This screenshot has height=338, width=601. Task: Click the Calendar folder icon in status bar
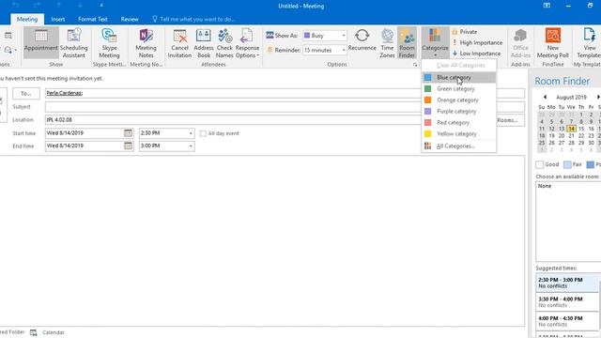[34, 332]
